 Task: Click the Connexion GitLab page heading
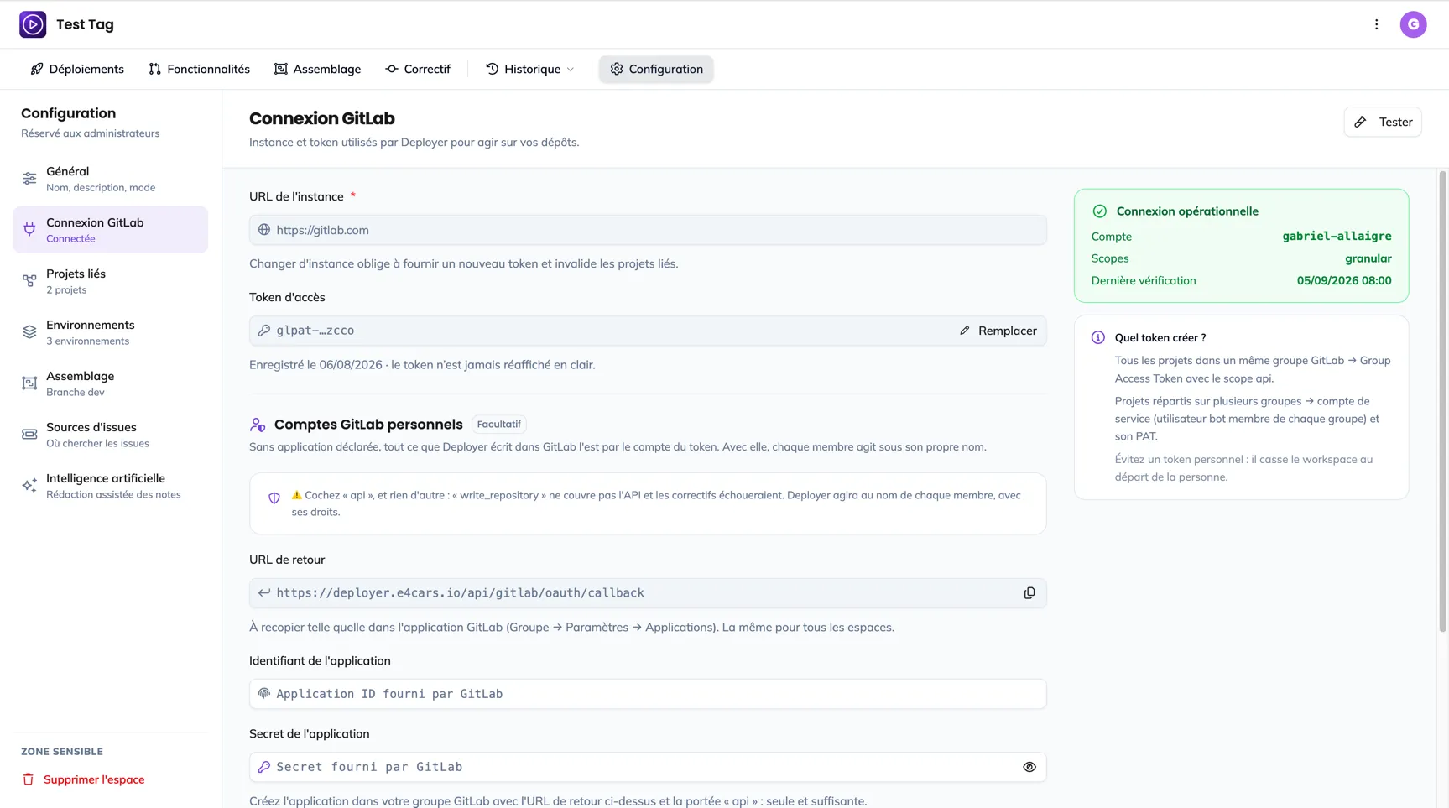coord(322,118)
